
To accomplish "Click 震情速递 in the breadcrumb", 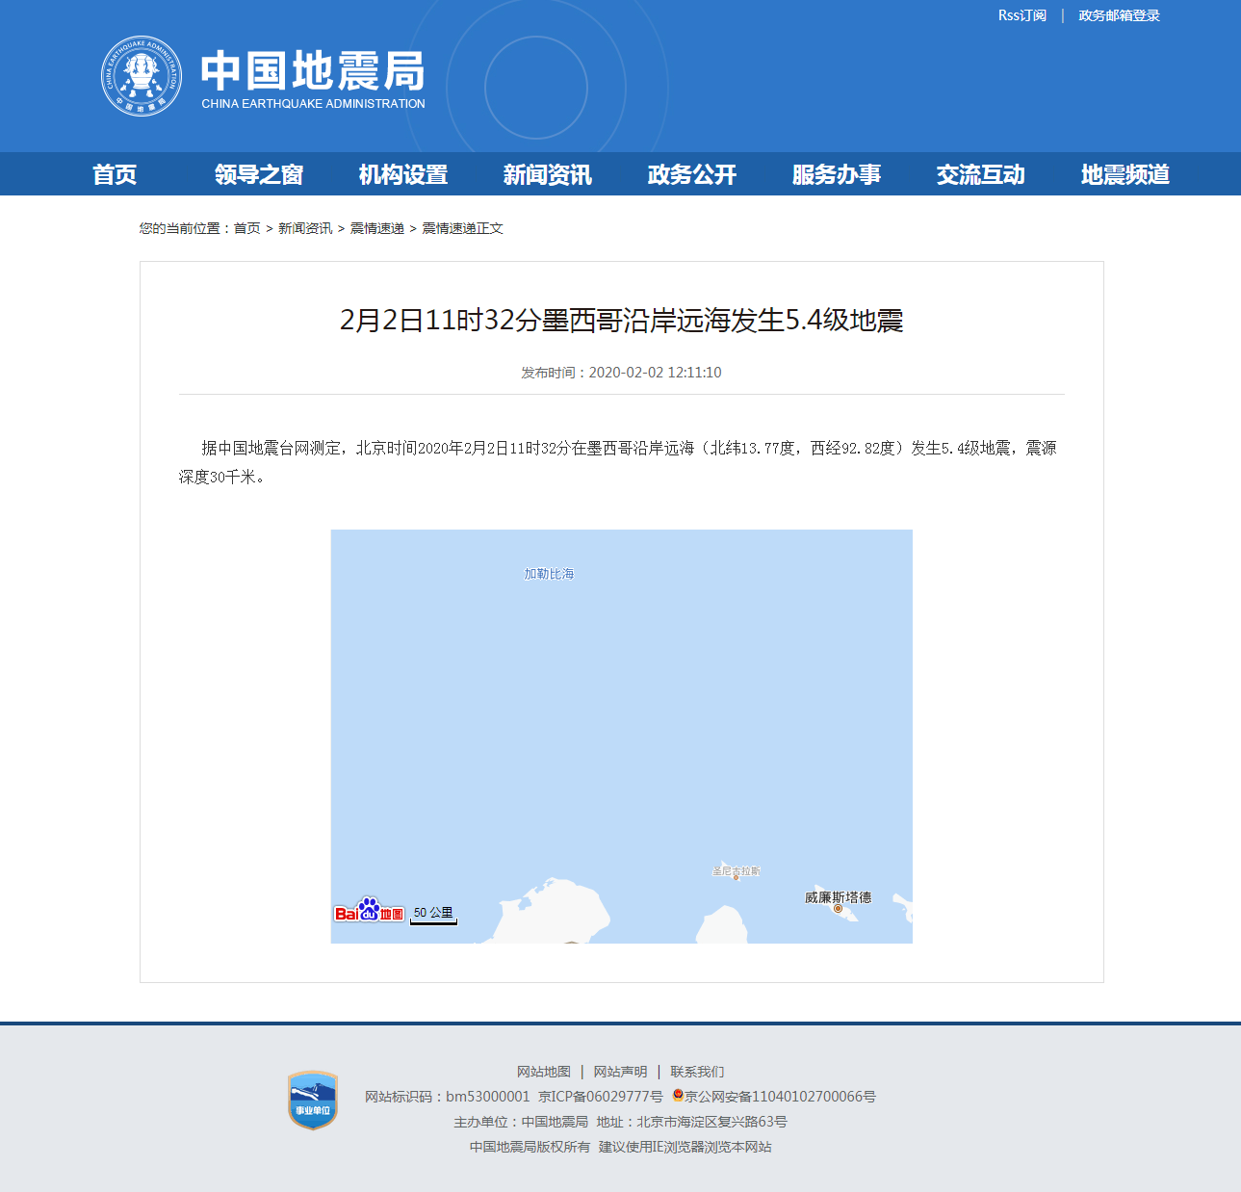I will point(376,228).
